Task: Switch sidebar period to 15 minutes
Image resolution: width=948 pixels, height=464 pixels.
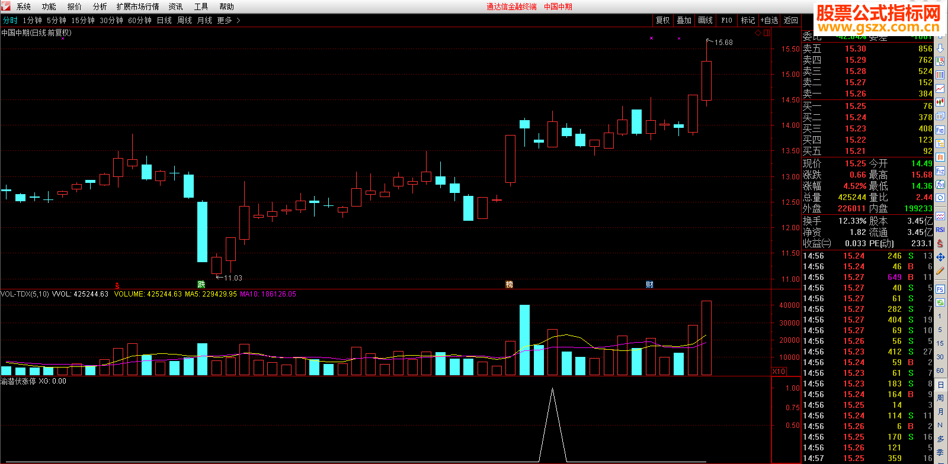Action: pos(940,343)
